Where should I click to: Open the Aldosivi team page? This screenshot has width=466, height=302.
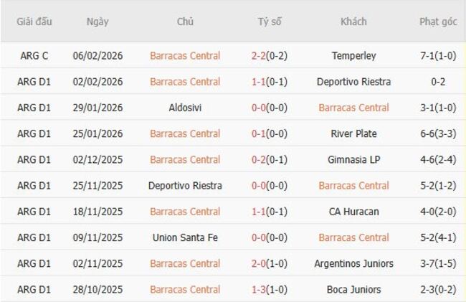pos(185,108)
